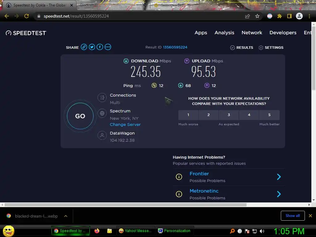Rate network availability 3 As expected
The height and width of the screenshot is (237, 316).
click(x=229, y=115)
